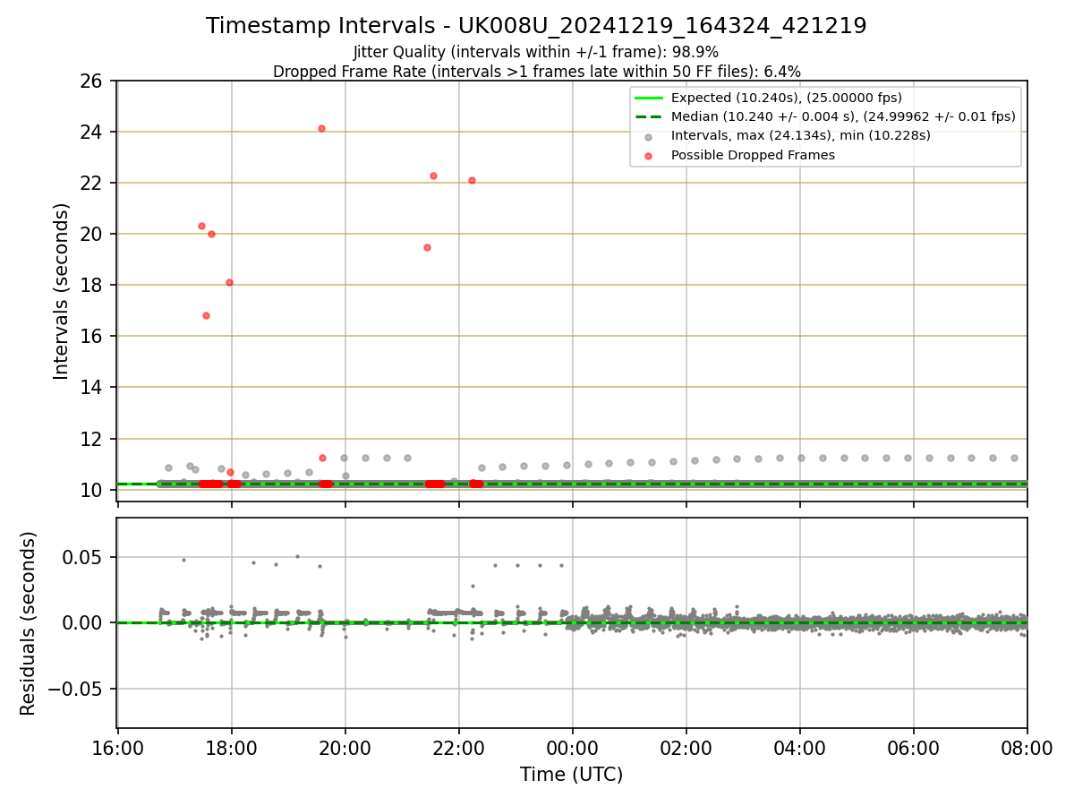Viewport: 1074px width, 806px height.
Task: Click the red dot marker in legend
Action: click(649, 155)
